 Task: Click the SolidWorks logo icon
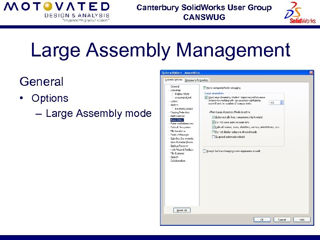(x=300, y=12)
